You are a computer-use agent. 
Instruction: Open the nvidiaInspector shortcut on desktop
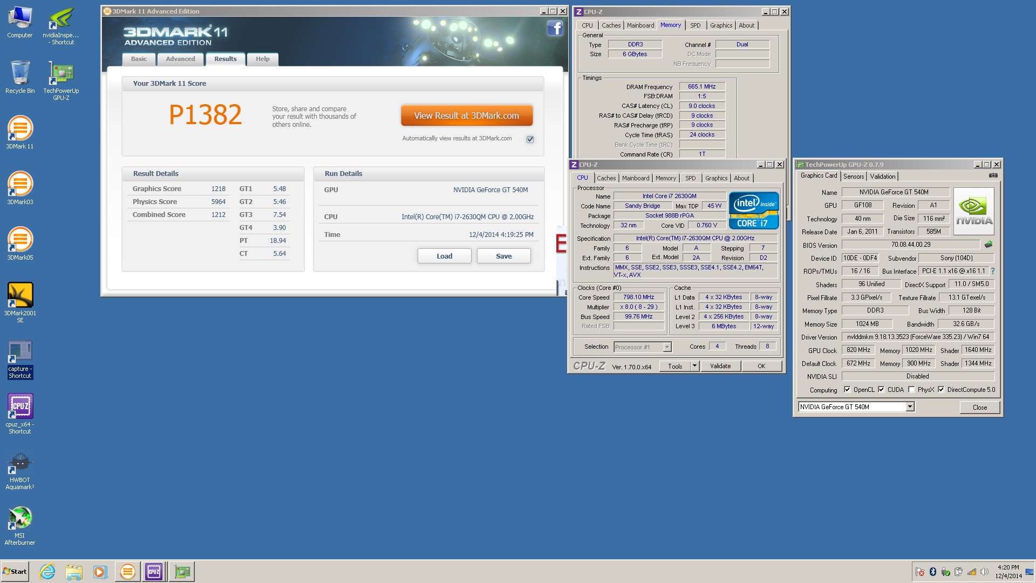click(61, 25)
